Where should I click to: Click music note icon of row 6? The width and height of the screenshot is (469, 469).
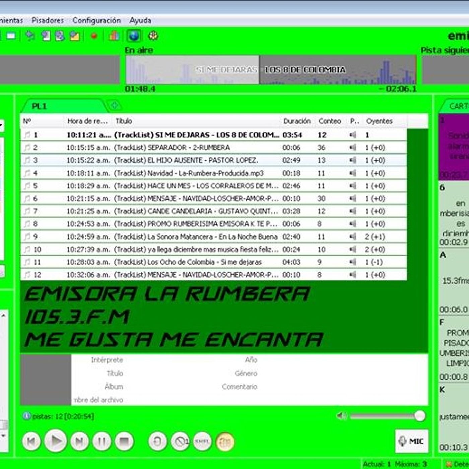pos(27,199)
